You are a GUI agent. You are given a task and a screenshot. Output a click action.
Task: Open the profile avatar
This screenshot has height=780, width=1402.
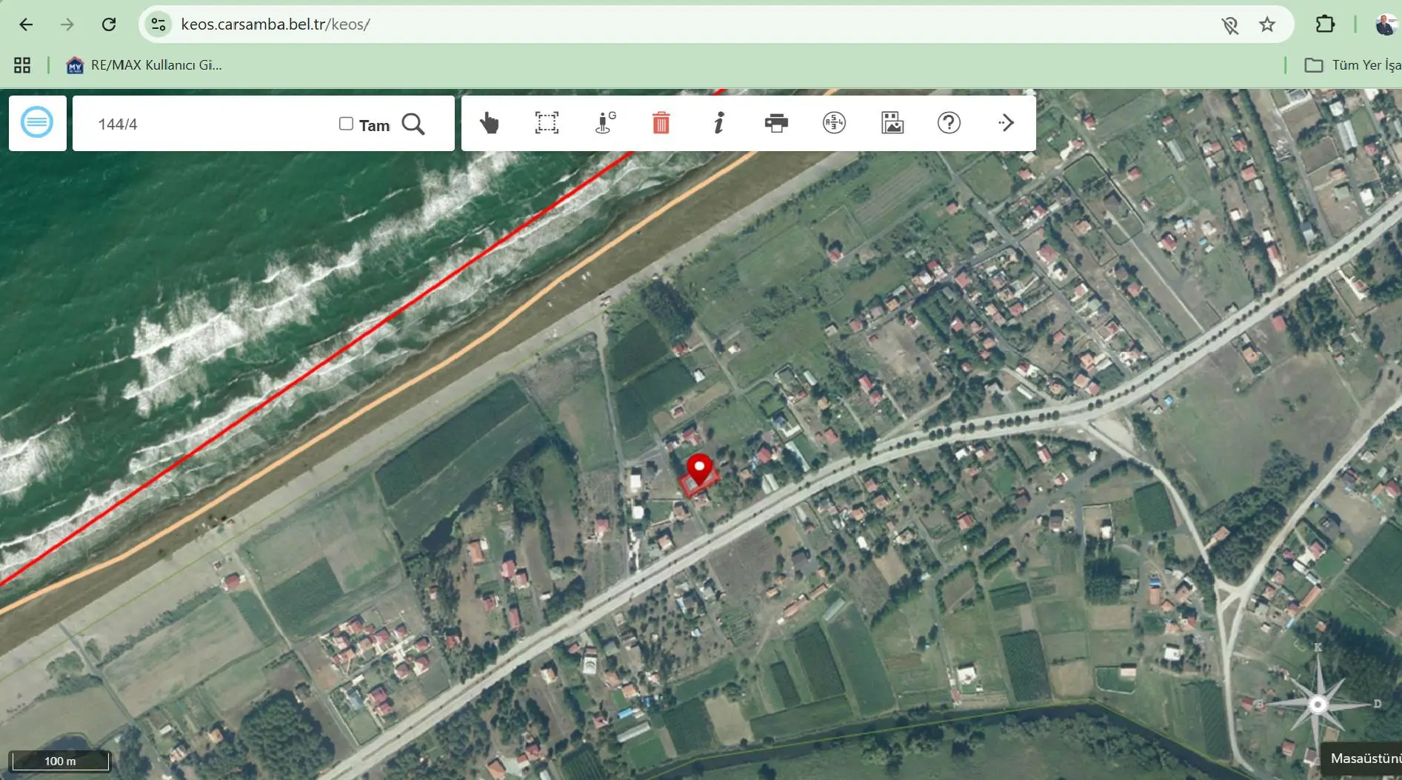1385,24
